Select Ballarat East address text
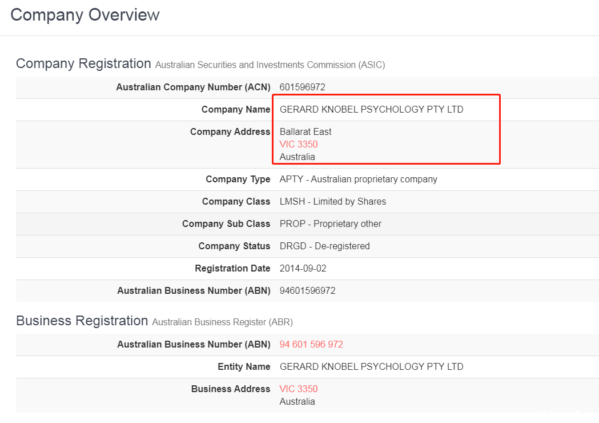 tap(305, 131)
